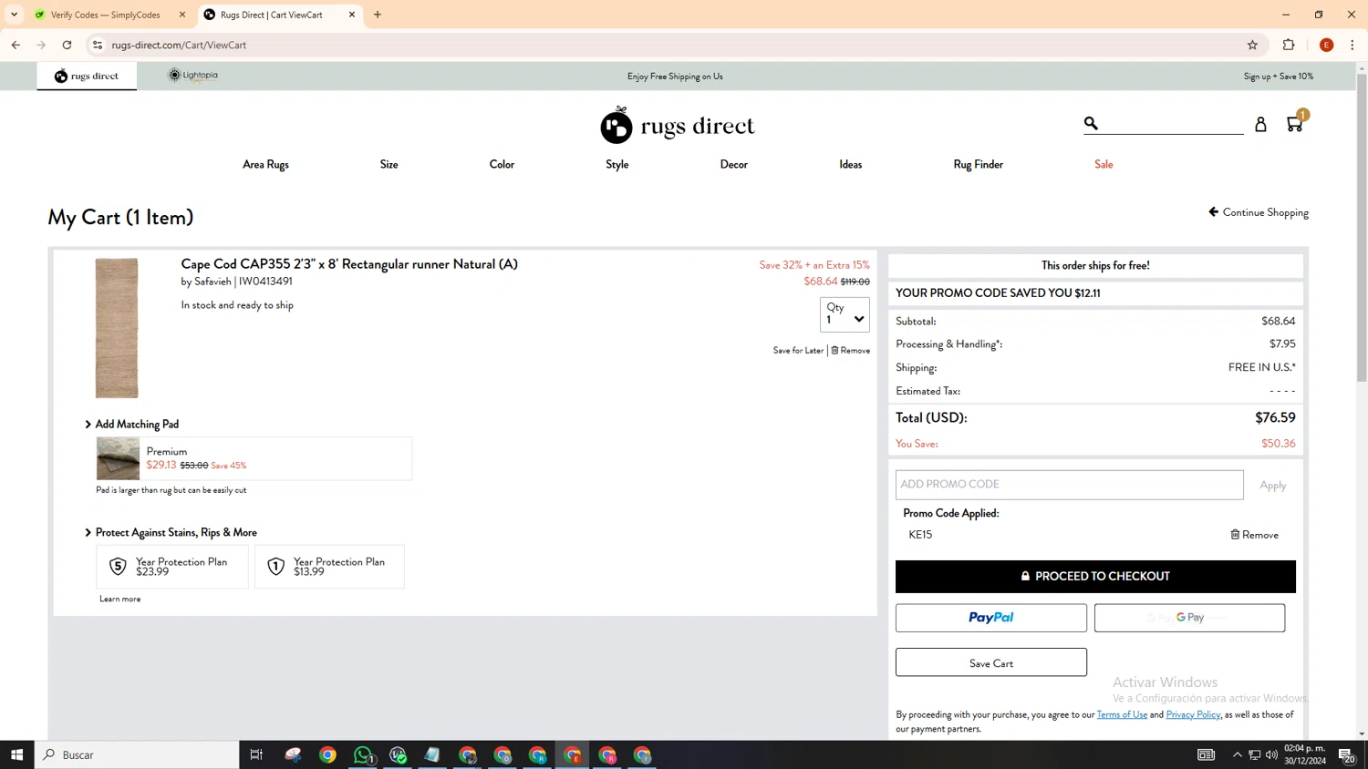Click the volume speaker tray icon
The image size is (1368, 769).
(x=1271, y=754)
